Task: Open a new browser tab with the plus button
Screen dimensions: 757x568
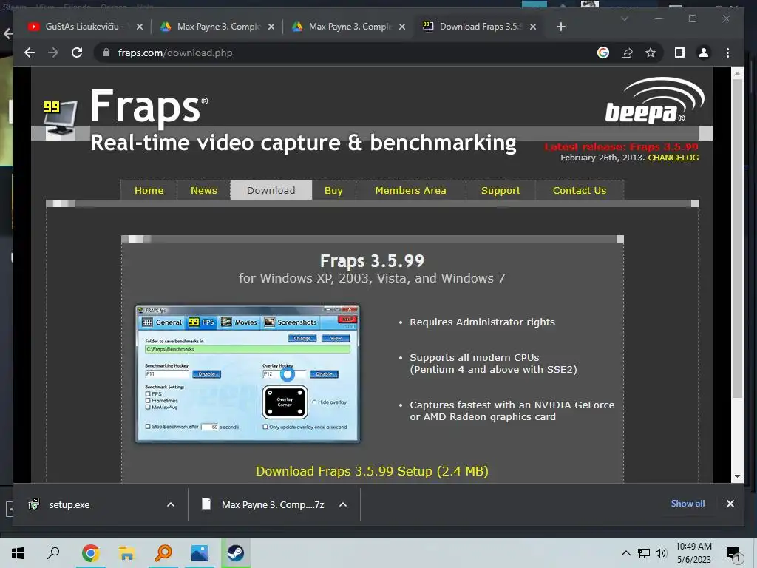Action: [560, 27]
